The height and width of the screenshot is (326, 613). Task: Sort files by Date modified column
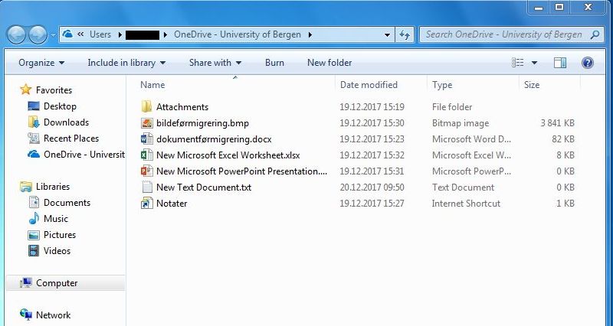click(x=369, y=85)
